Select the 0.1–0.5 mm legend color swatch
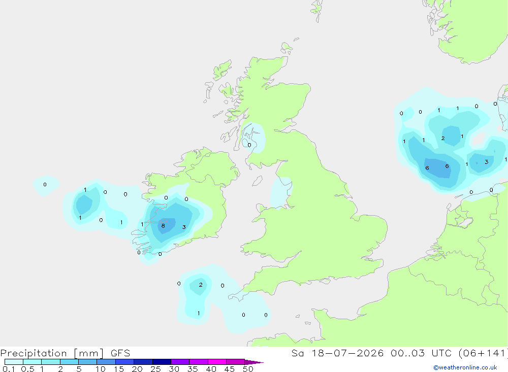 14,362
